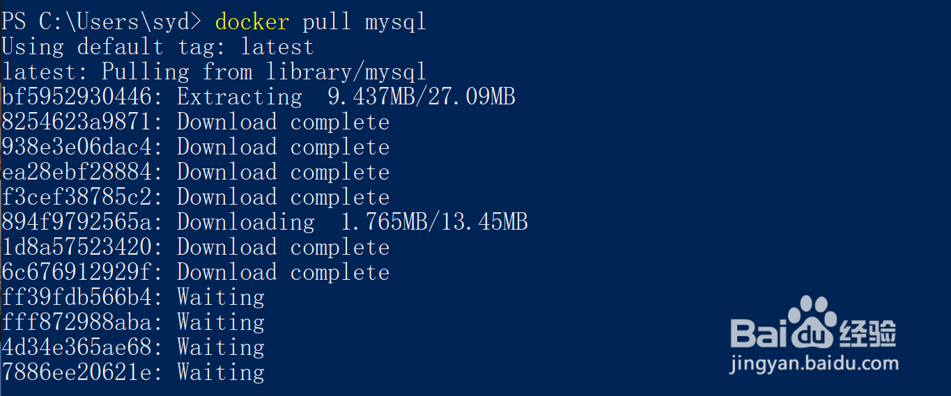Click layer ID 4d34e365ae68
This screenshot has width=951, height=396.
(x=77, y=347)
